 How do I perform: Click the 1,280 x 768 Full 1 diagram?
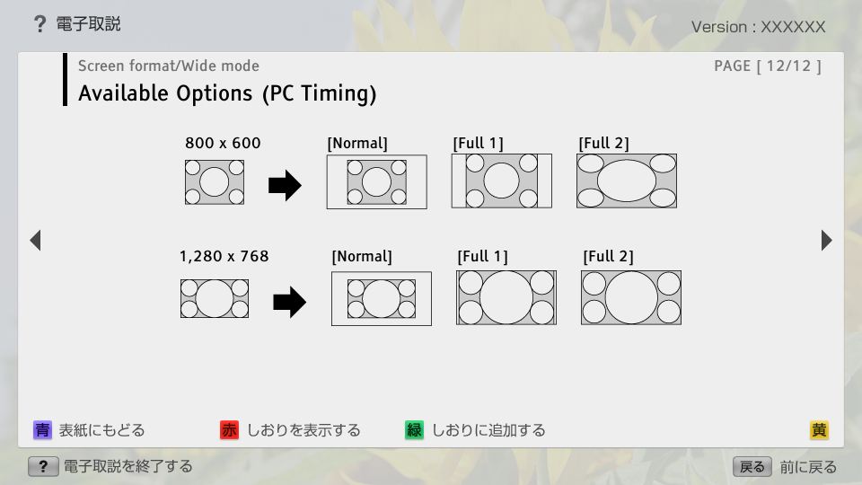click(x=506, y=298)
